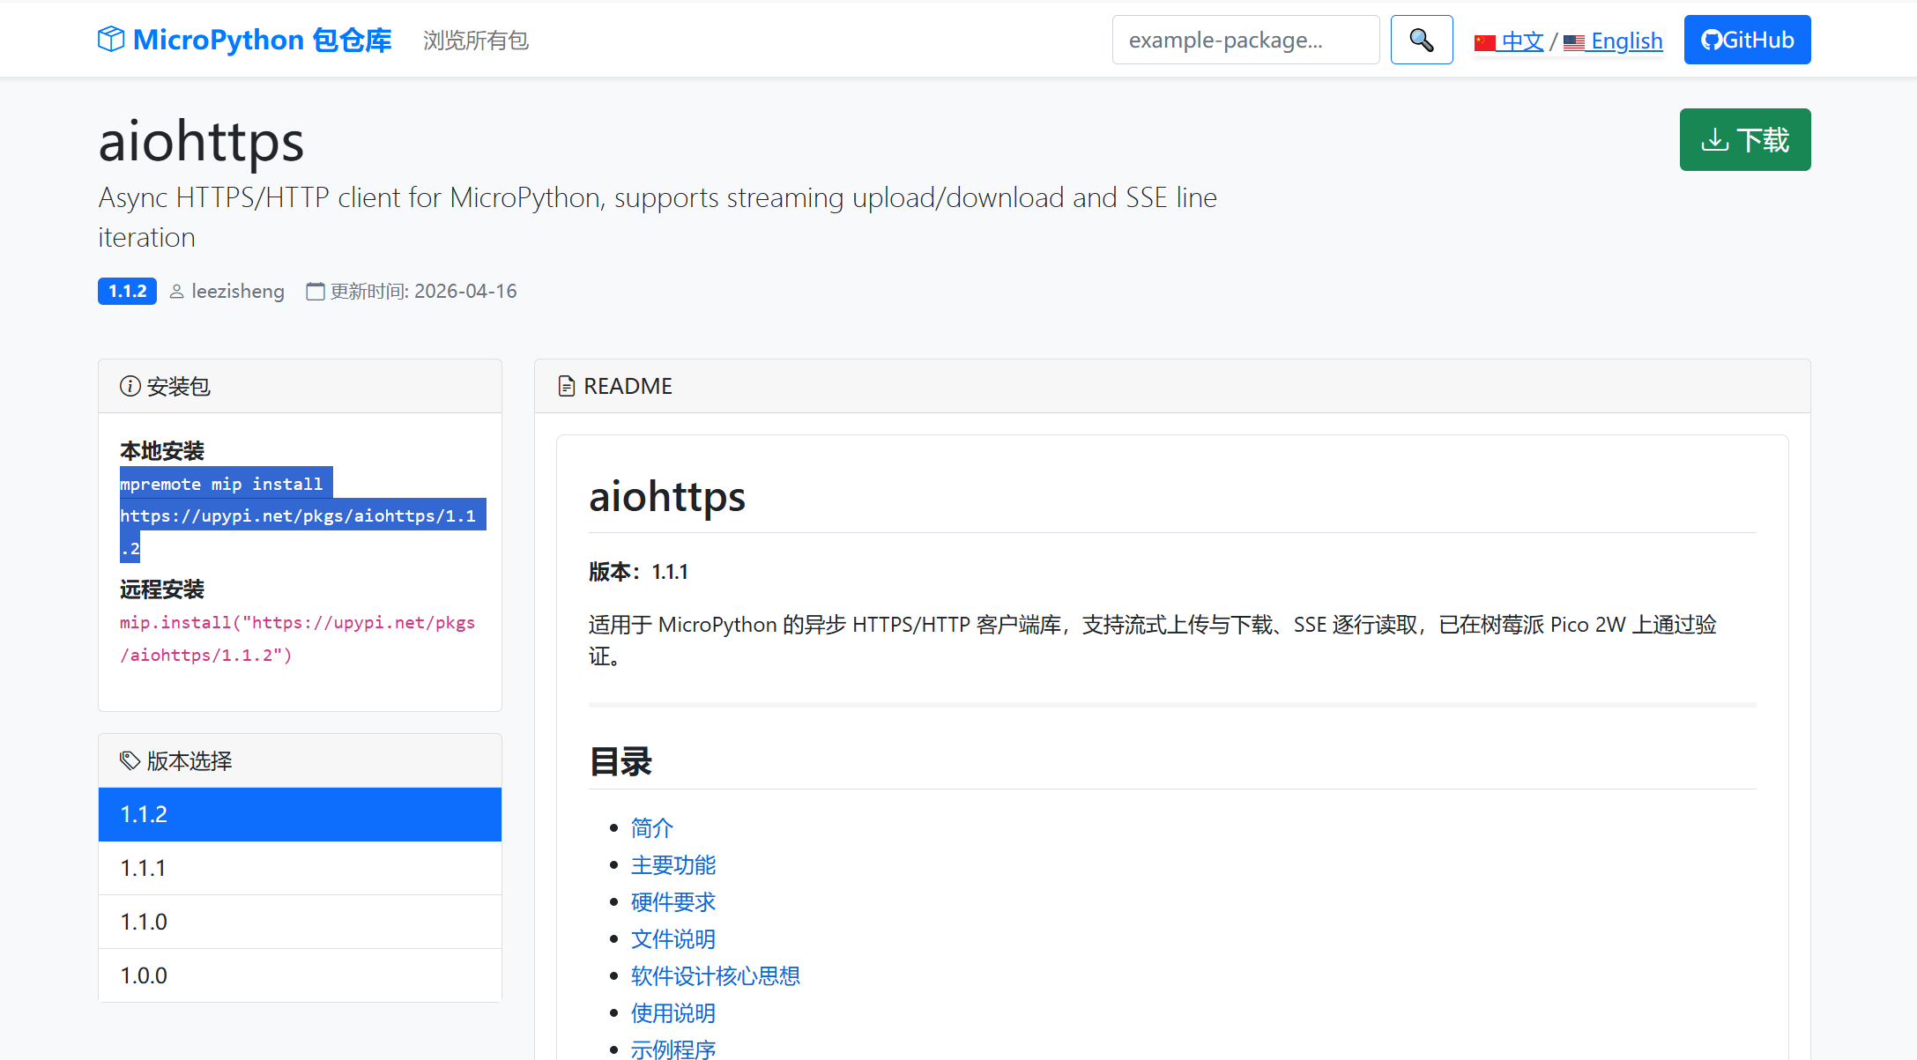Click the GitHub octocat button
Image resolution: width=1917 pixels, height=1060 pixels.
1747,40
